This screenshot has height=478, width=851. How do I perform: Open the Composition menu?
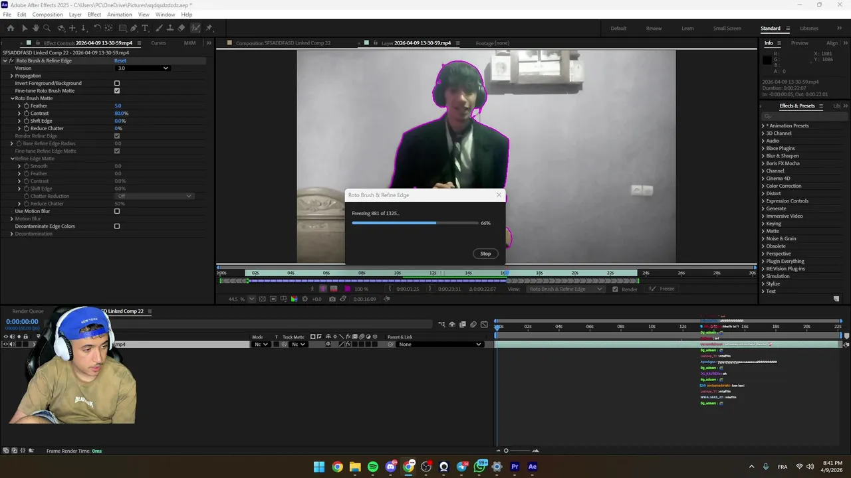pos(47,15)
